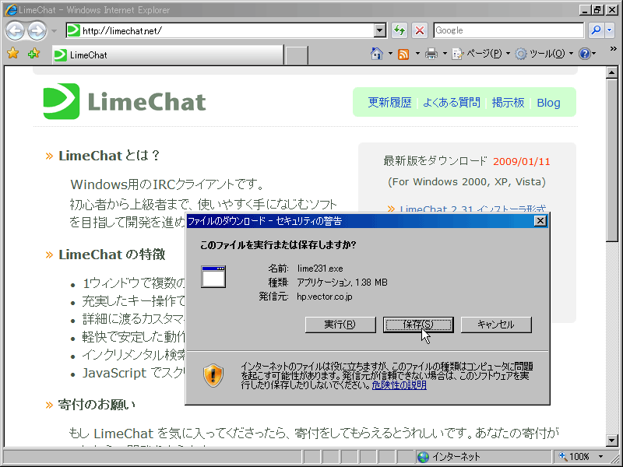This screenshot has height=467, width=623.
Task: Stop loading with the red X icon
Action: tap(419, 30)
